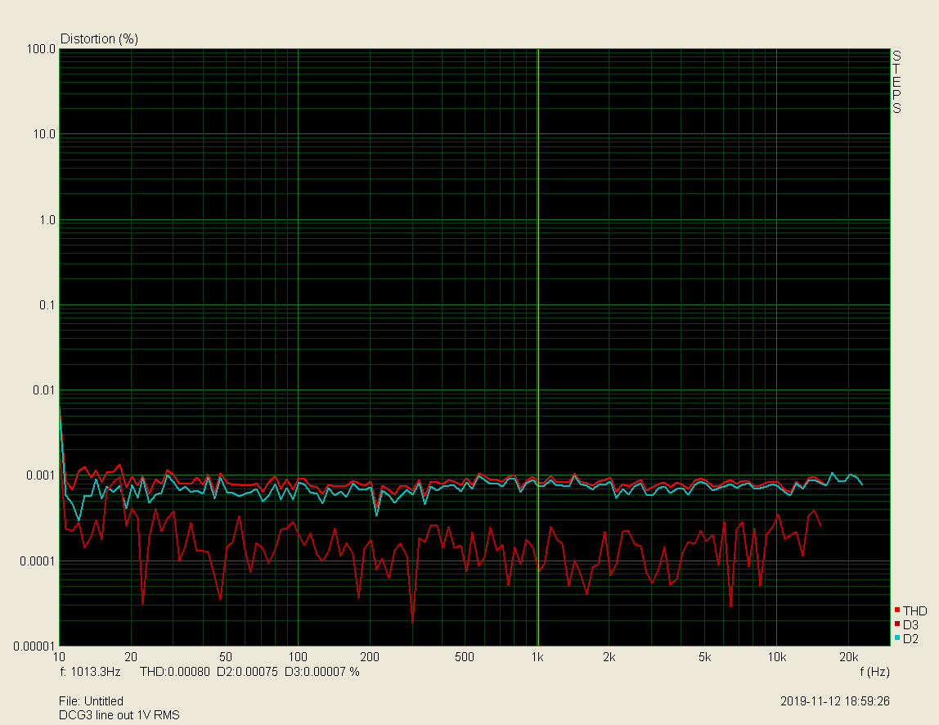The height and width of the screenshot is (725, 939).
Task: Click the 20 frequency axis label
Action: 131,657
